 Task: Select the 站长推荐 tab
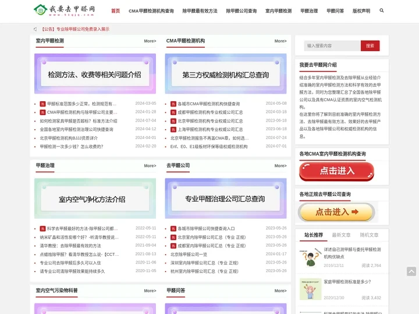click(x=314, y=235)
